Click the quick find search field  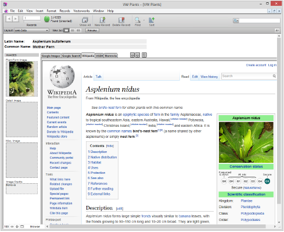point(260,20)
